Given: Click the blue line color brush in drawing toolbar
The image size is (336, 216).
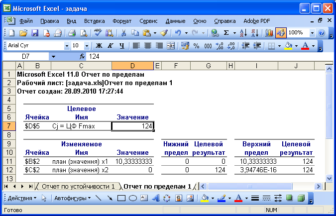Looking at the screenshot, I should (222, 198).
